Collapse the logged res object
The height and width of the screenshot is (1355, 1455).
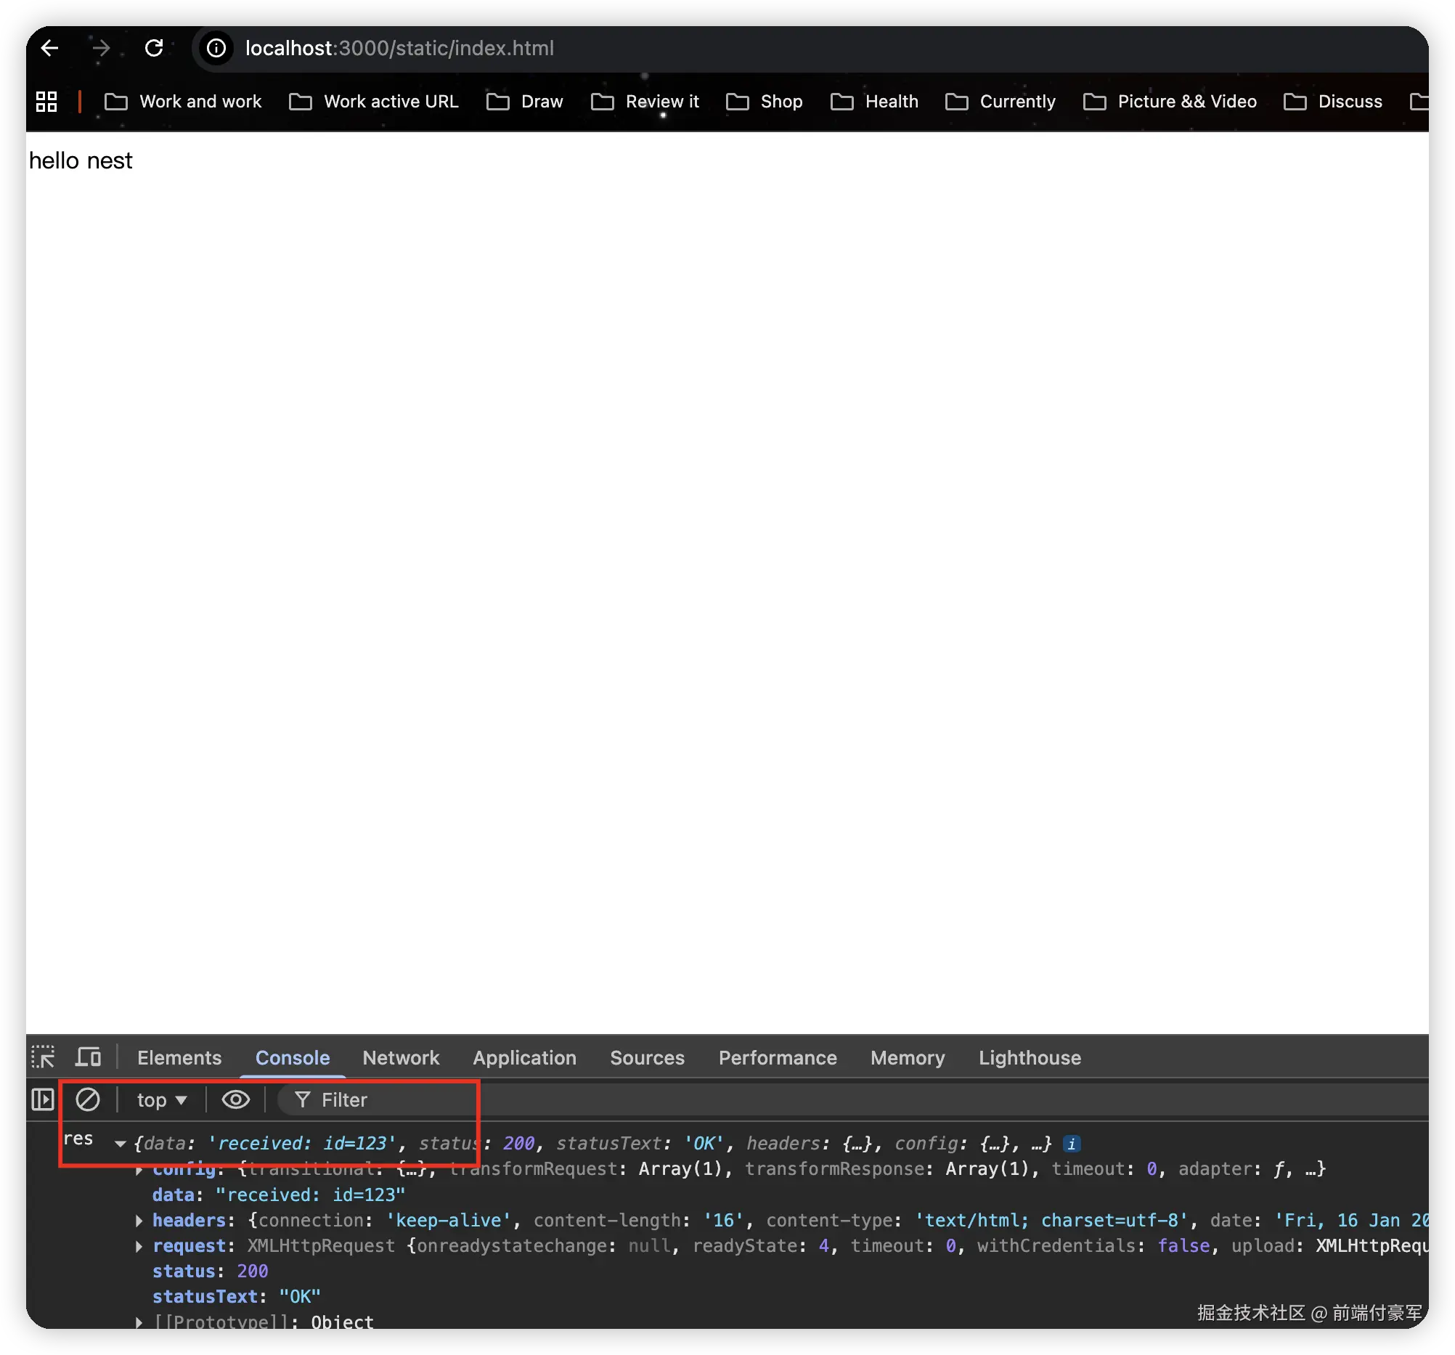[121, 1144]
